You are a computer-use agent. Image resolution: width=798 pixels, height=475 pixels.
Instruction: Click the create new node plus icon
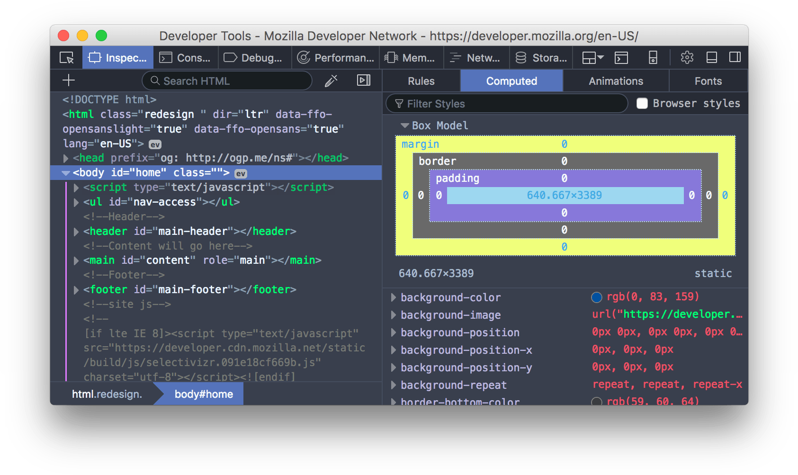point(69,81)
